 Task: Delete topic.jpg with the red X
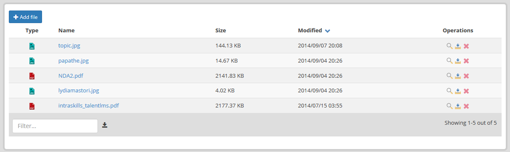[466, 46]
